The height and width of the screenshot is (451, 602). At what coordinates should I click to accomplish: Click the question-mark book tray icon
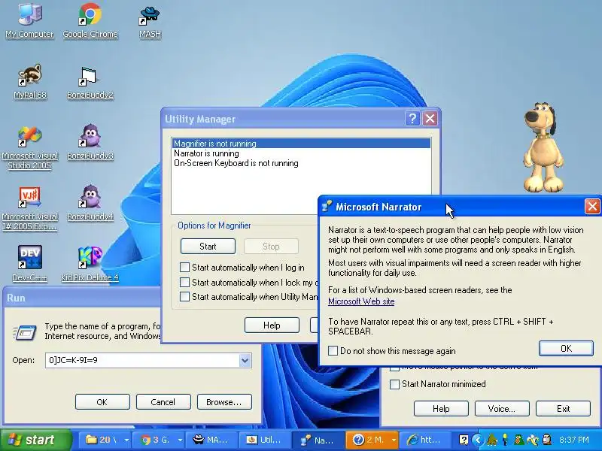[464, 440]
